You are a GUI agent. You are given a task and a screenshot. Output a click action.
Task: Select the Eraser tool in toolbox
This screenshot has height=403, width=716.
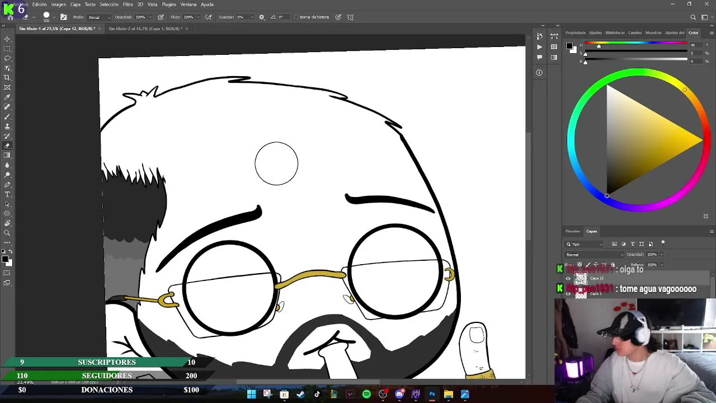[7, 146]
